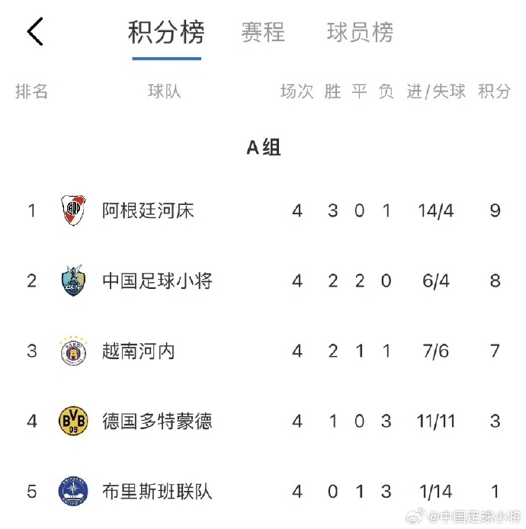The width and height of the screenshot is (526, 529).
Task: Switch to the 球员榜 tab
Action: click(x=360, y=33)
